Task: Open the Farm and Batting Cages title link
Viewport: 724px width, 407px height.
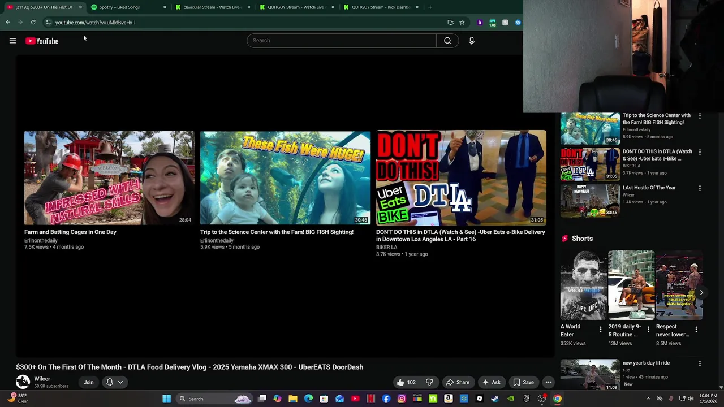Action: tap(70, 232)
